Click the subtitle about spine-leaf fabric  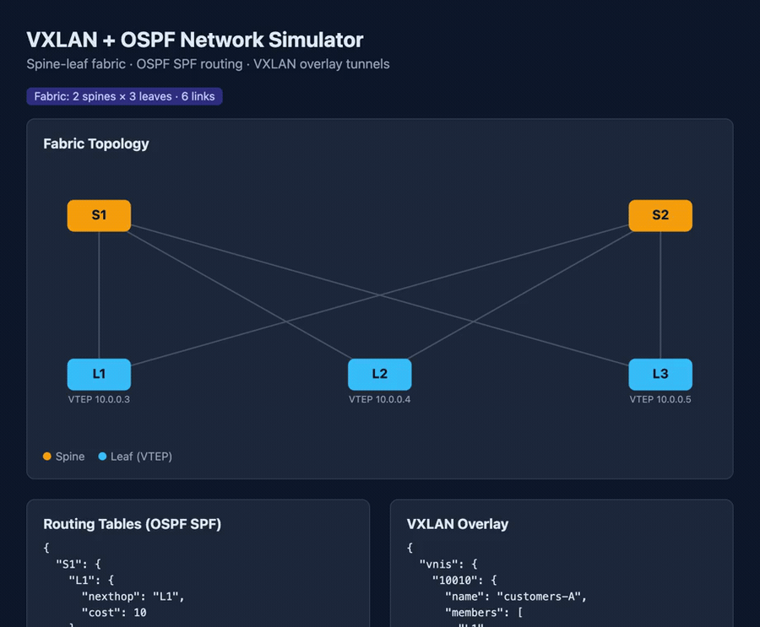(208, 64)
